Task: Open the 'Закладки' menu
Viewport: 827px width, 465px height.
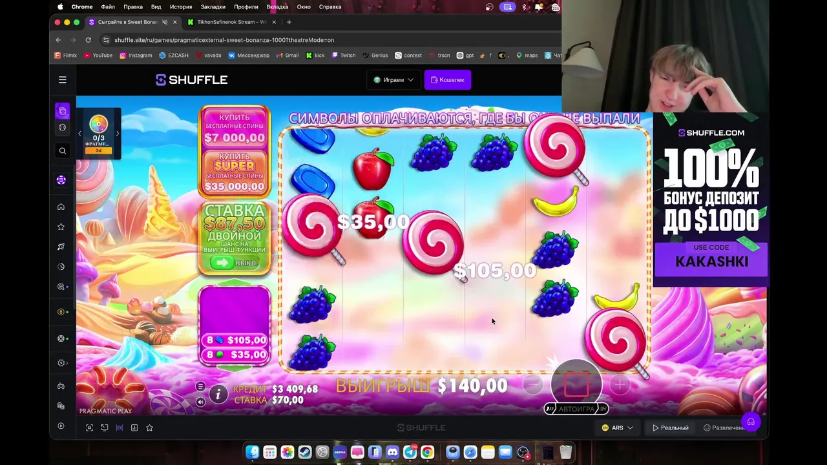Action: [x=213, y=6]
